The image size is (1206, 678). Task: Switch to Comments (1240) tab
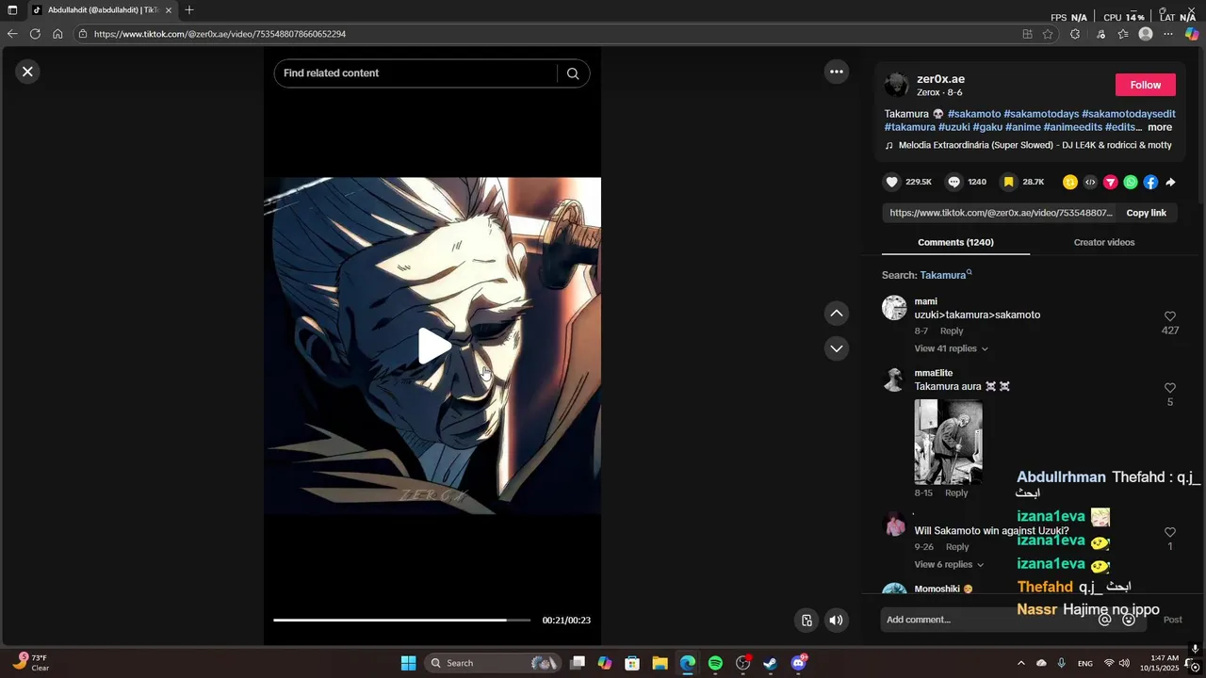tap(955, 242)
